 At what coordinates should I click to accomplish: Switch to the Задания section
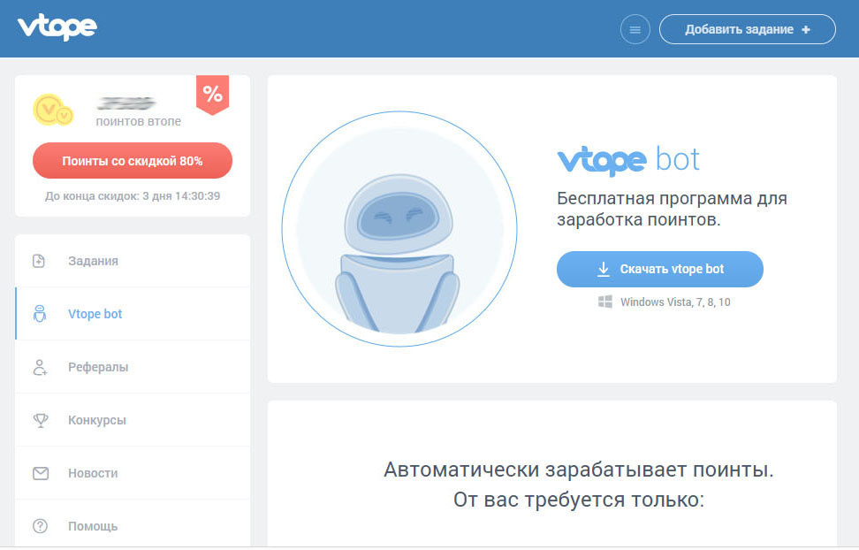click(x=93, y=260)
